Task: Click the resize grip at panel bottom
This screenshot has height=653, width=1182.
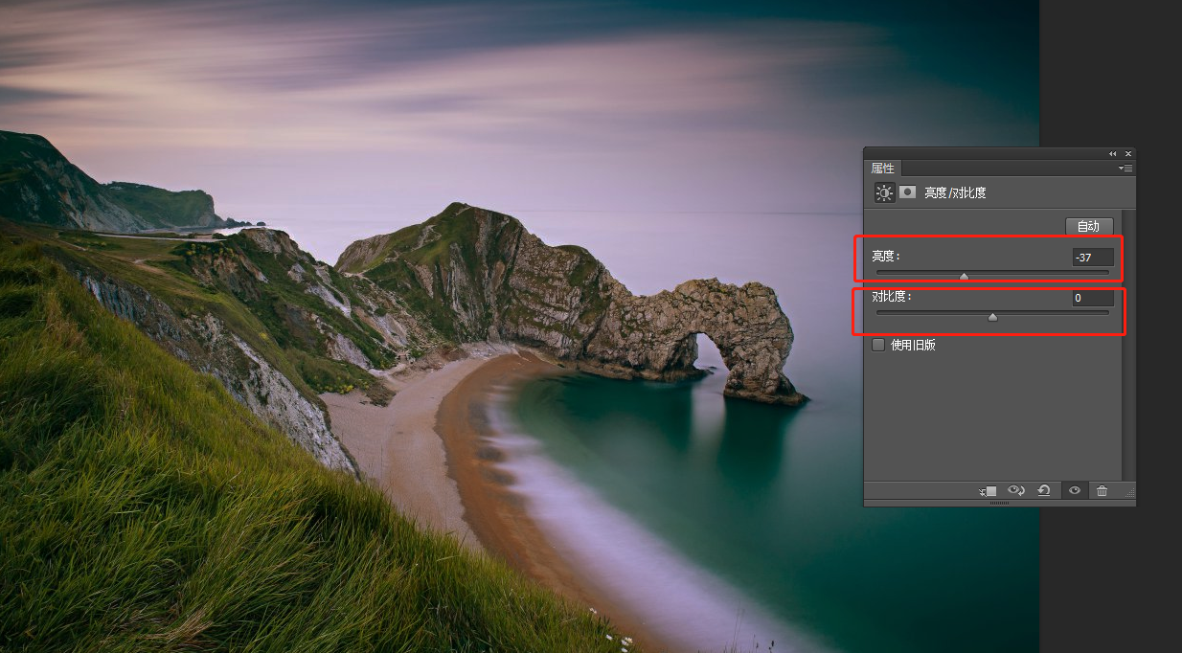Action: (x=998, y=503)
